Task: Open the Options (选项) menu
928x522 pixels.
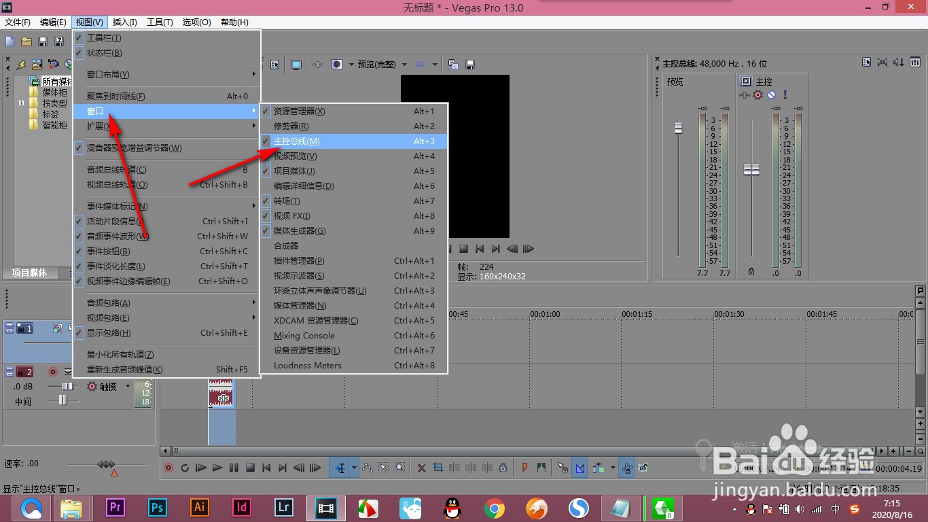Action: (197, 22)
